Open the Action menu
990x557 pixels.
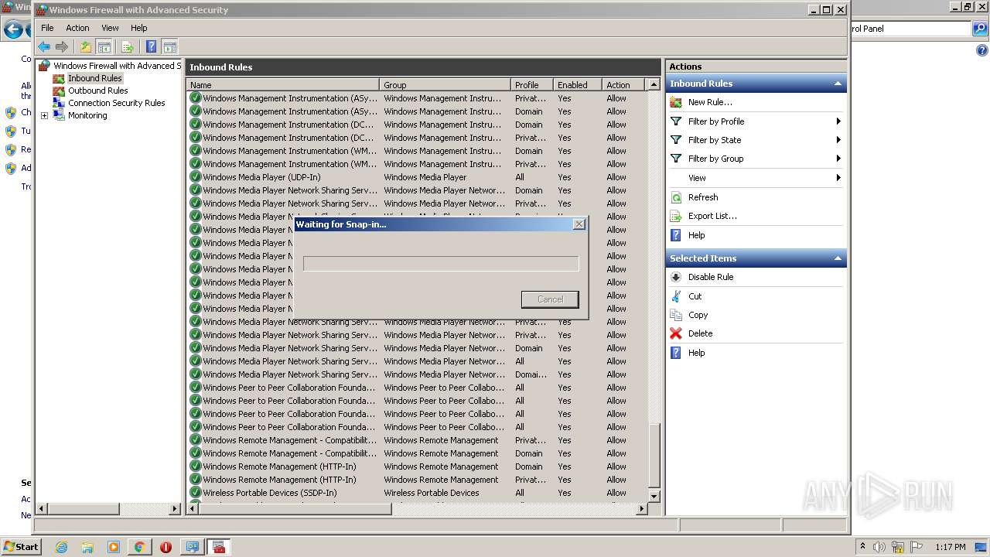[77, 28]
